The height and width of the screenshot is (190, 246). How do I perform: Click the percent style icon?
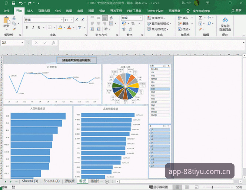pyautogui.click(x=133, y=24)
